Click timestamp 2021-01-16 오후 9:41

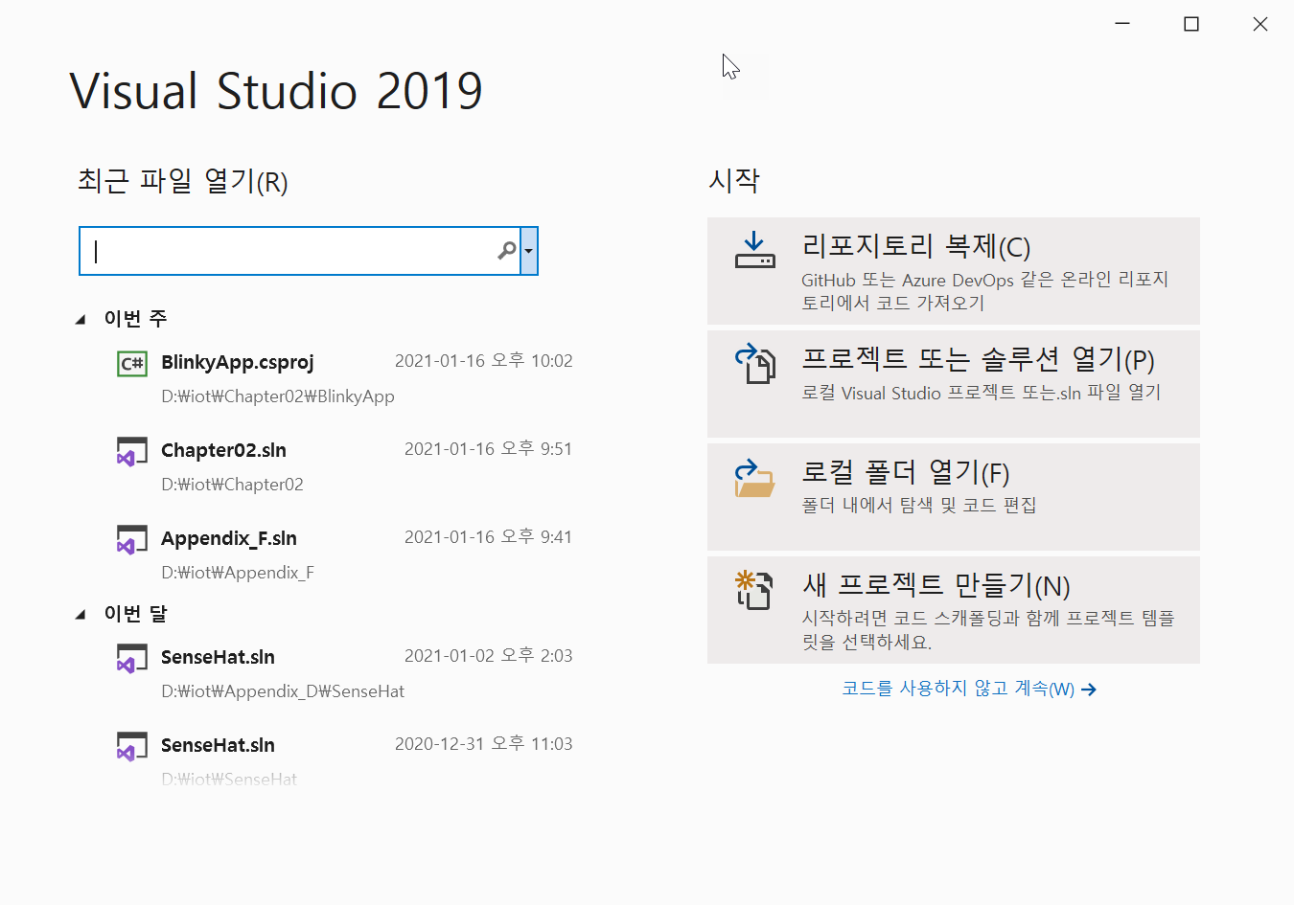click(489, 537)
